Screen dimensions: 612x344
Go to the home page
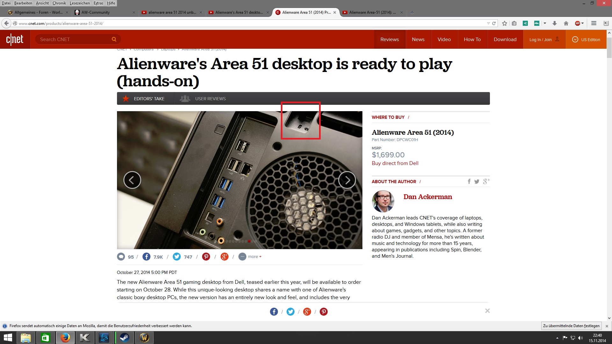coord(566,23)
